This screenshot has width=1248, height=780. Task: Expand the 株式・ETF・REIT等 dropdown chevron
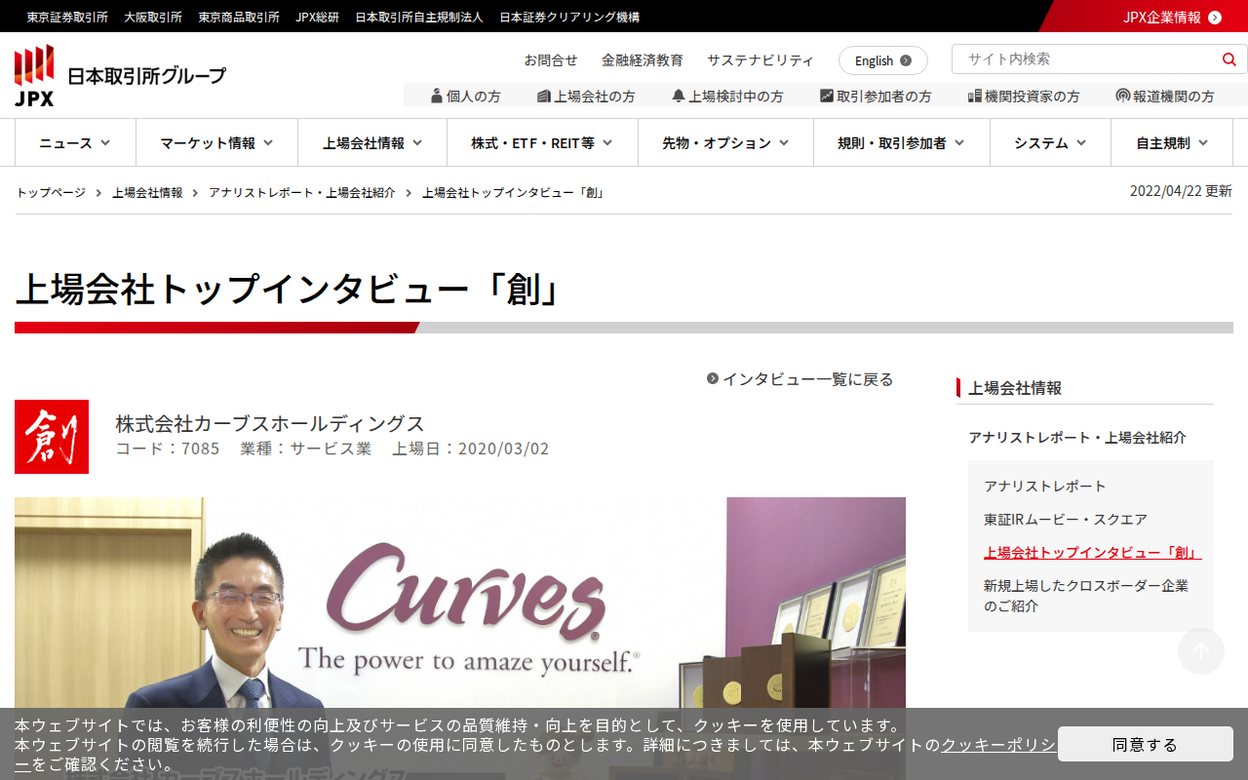(607, 143)
